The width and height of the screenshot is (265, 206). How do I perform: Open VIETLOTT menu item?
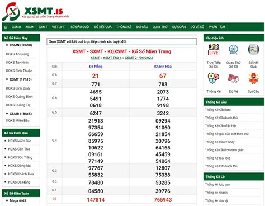click(59, 27)
